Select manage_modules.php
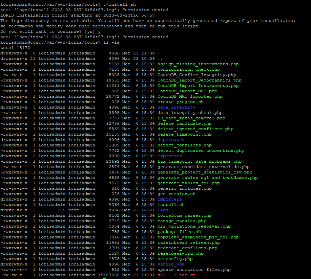This screenshot has height=279, width=311. pyautogui.click(x=182, y=221)
